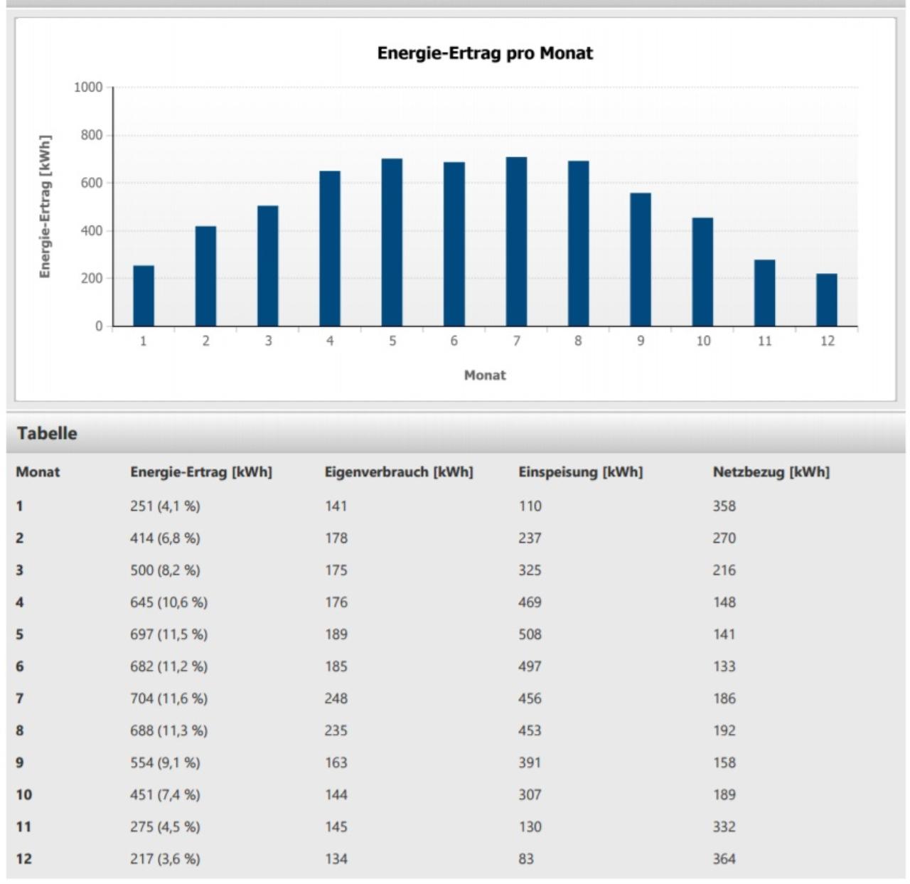Click Eigenverbrauch value 141 in month 1 row
Viewport: 910px width, 884px height.
[x=336, y=506]
